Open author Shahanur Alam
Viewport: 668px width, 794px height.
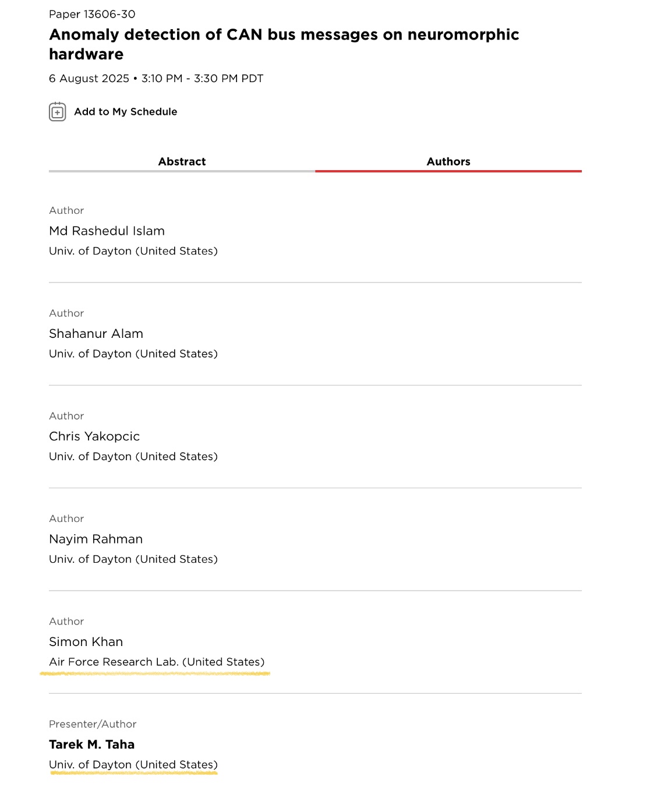tap(96, 334)
